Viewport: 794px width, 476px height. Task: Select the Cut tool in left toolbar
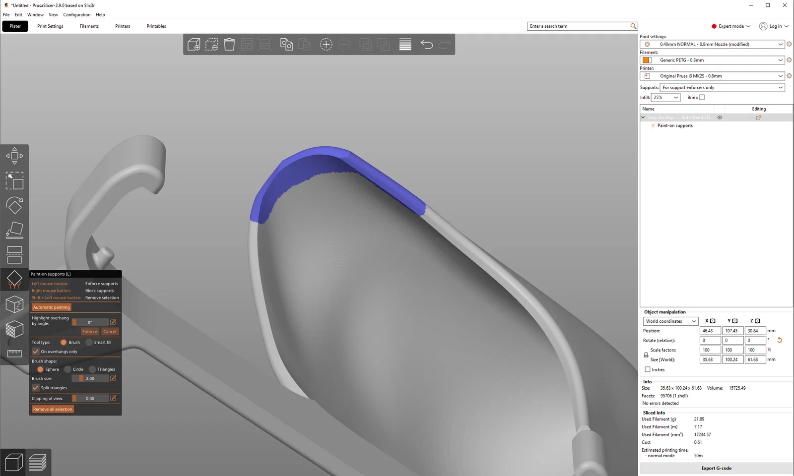14,254
